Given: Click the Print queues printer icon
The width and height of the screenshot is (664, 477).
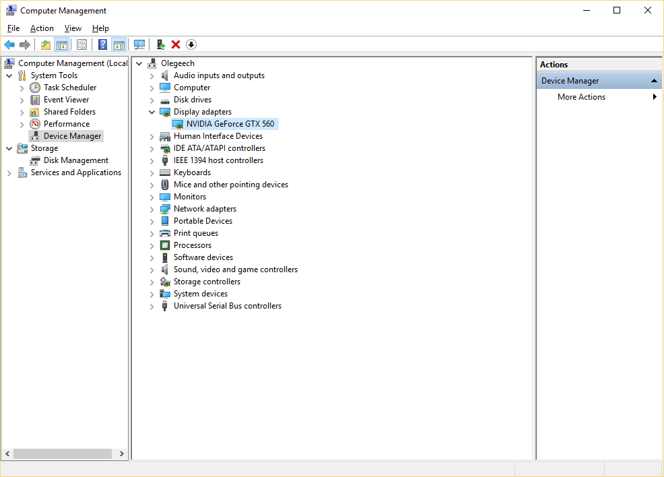Looking at the screenshot, I should (165, 233).
